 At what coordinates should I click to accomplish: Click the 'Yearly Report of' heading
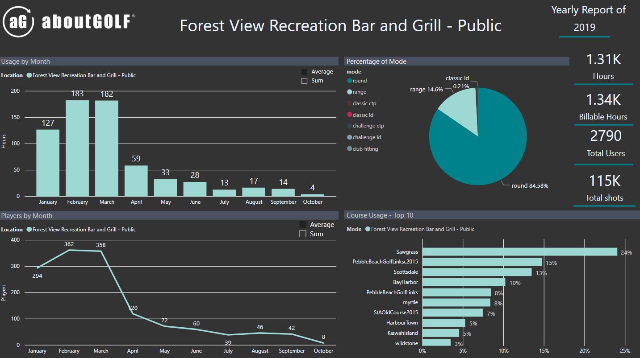(x=589, y=10)
